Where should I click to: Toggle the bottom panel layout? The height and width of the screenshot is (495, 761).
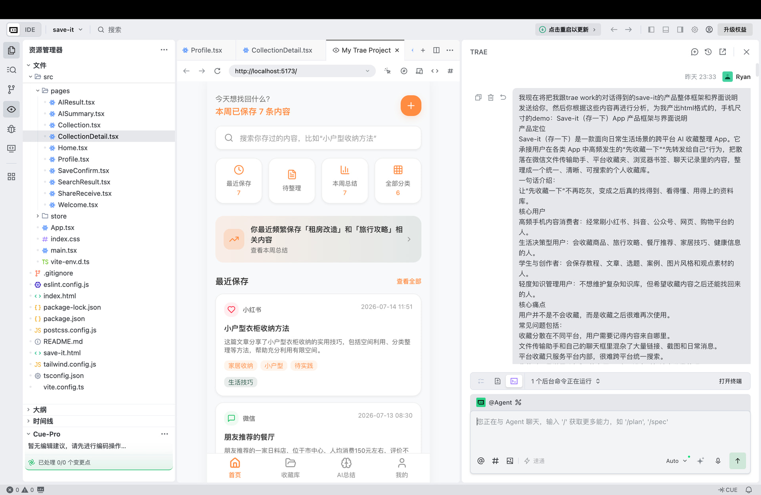tap(666, 30)
